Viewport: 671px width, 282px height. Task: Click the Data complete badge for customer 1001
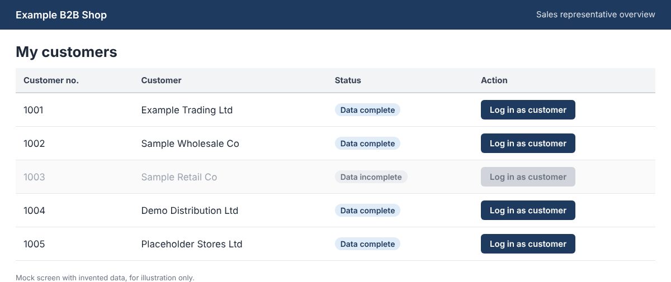pyautogui.click(x=367, y=110)
